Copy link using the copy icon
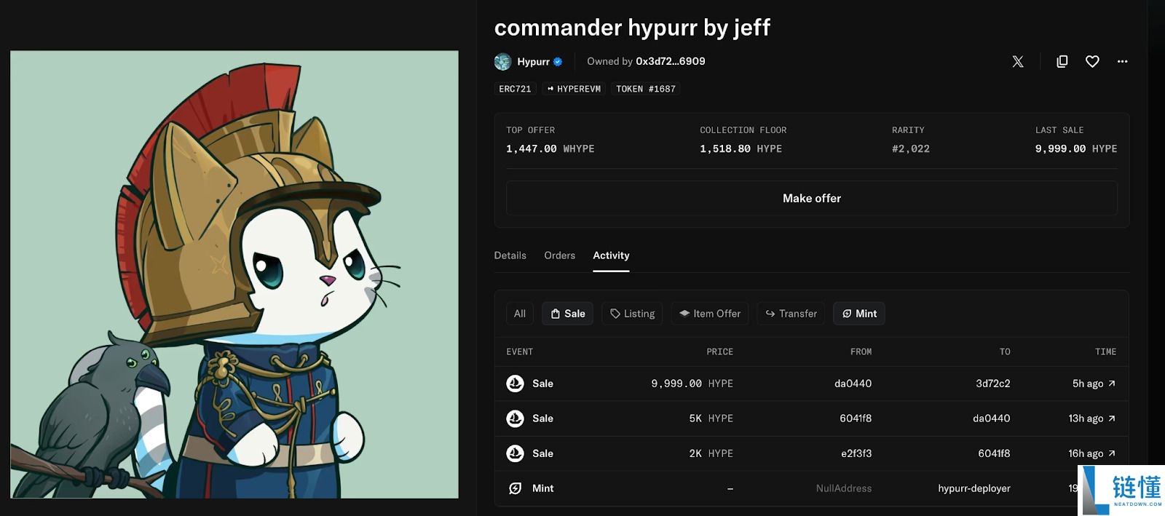The height and width of the screenshot is (516, 1165). [x=1062, y=62]
